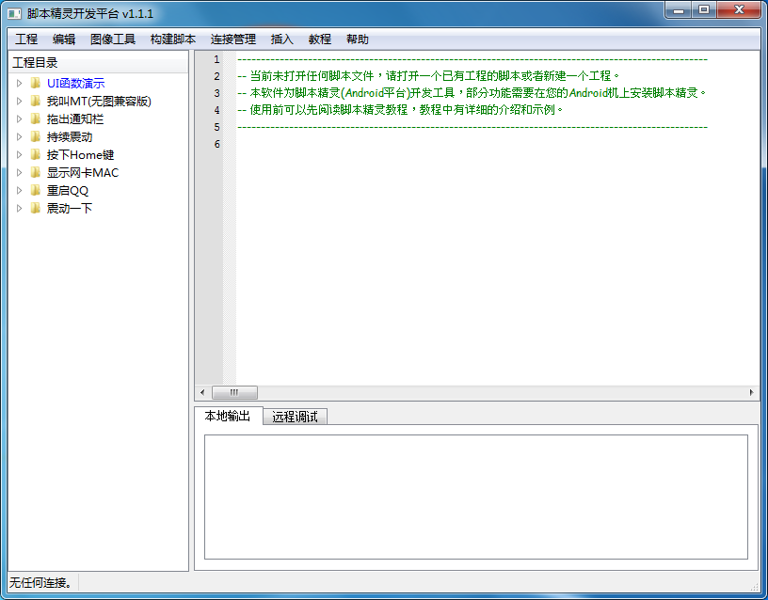Select the UI函数演示 project
This screenshot has width=768, height=600.
(76, 83)
